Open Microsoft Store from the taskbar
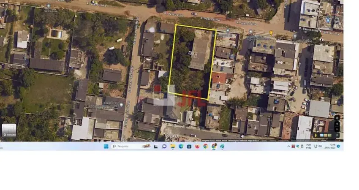The width and height of the screenshot is (359, 190). pyautogui.click(x=189, y=146)
